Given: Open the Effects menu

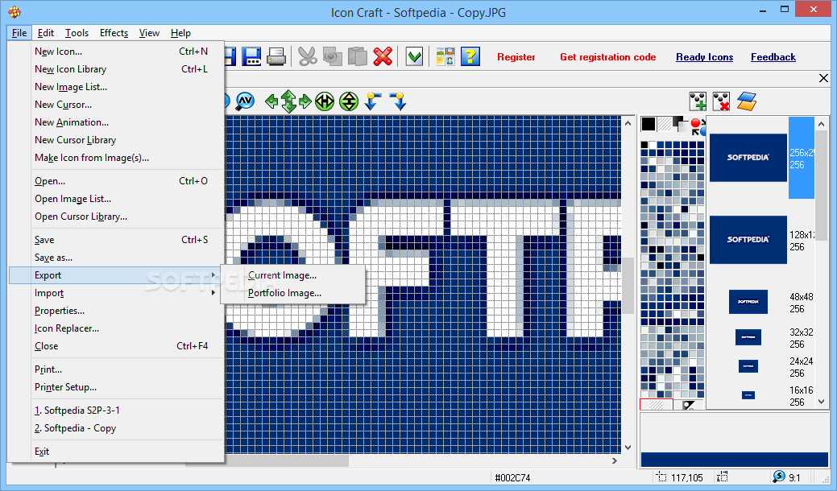Looking at the screenshot, I should 114,32.
